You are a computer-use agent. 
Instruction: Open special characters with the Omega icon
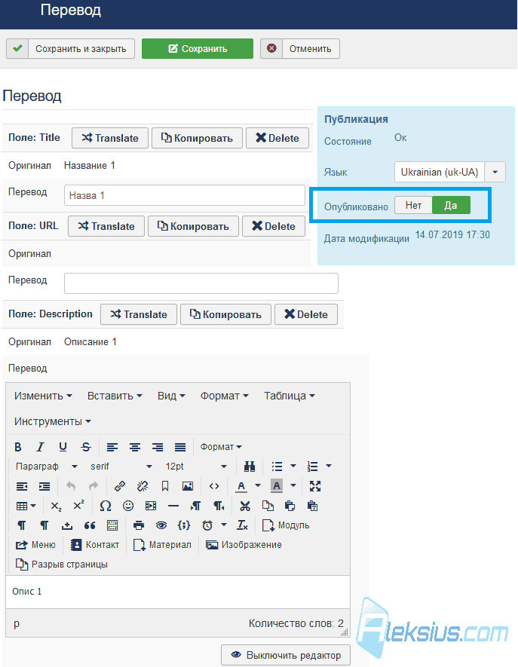(105, 506)
